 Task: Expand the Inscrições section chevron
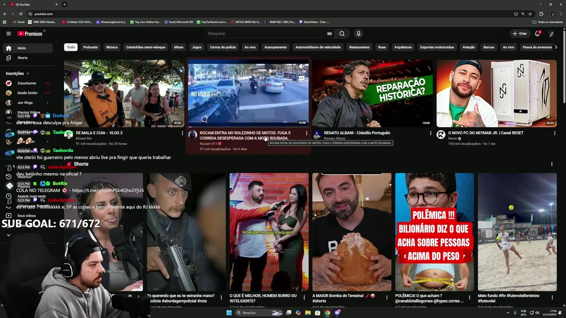point(28,74)
